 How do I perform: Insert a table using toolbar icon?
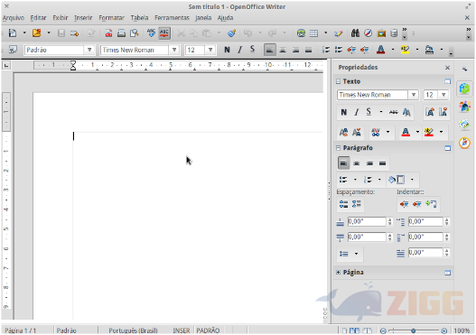coord(313,33)
